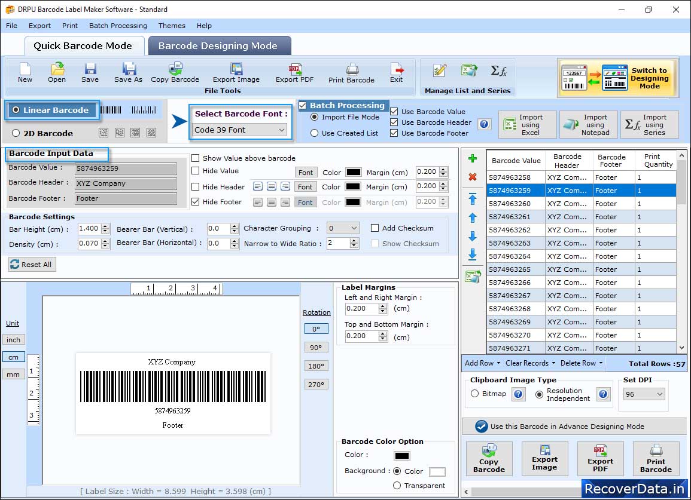Toggle the Batch Processing checkbox

303,105
